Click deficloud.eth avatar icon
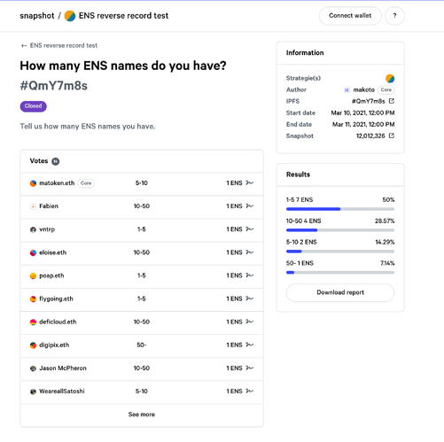 (x=33, y=322)
